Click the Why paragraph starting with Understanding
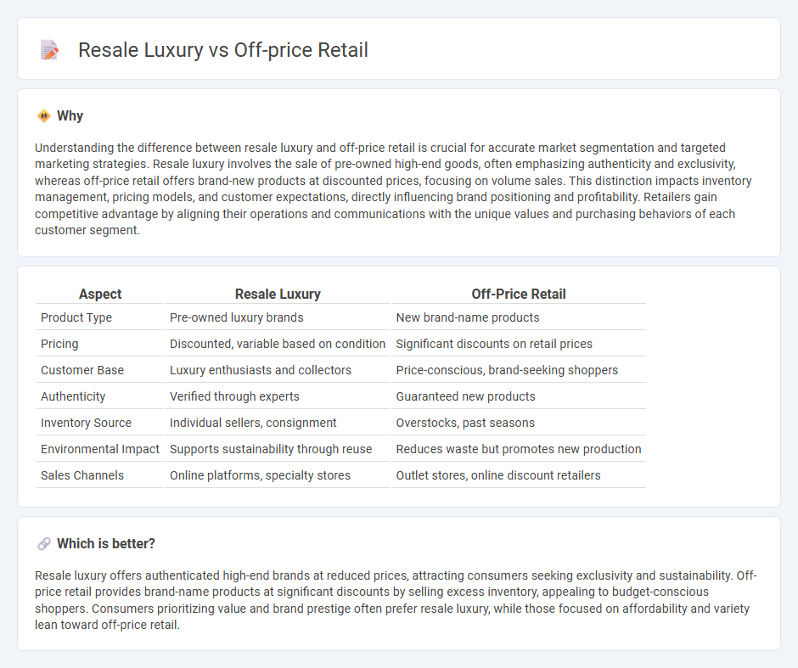The image size is (798, 668). (x=393, y=188)
